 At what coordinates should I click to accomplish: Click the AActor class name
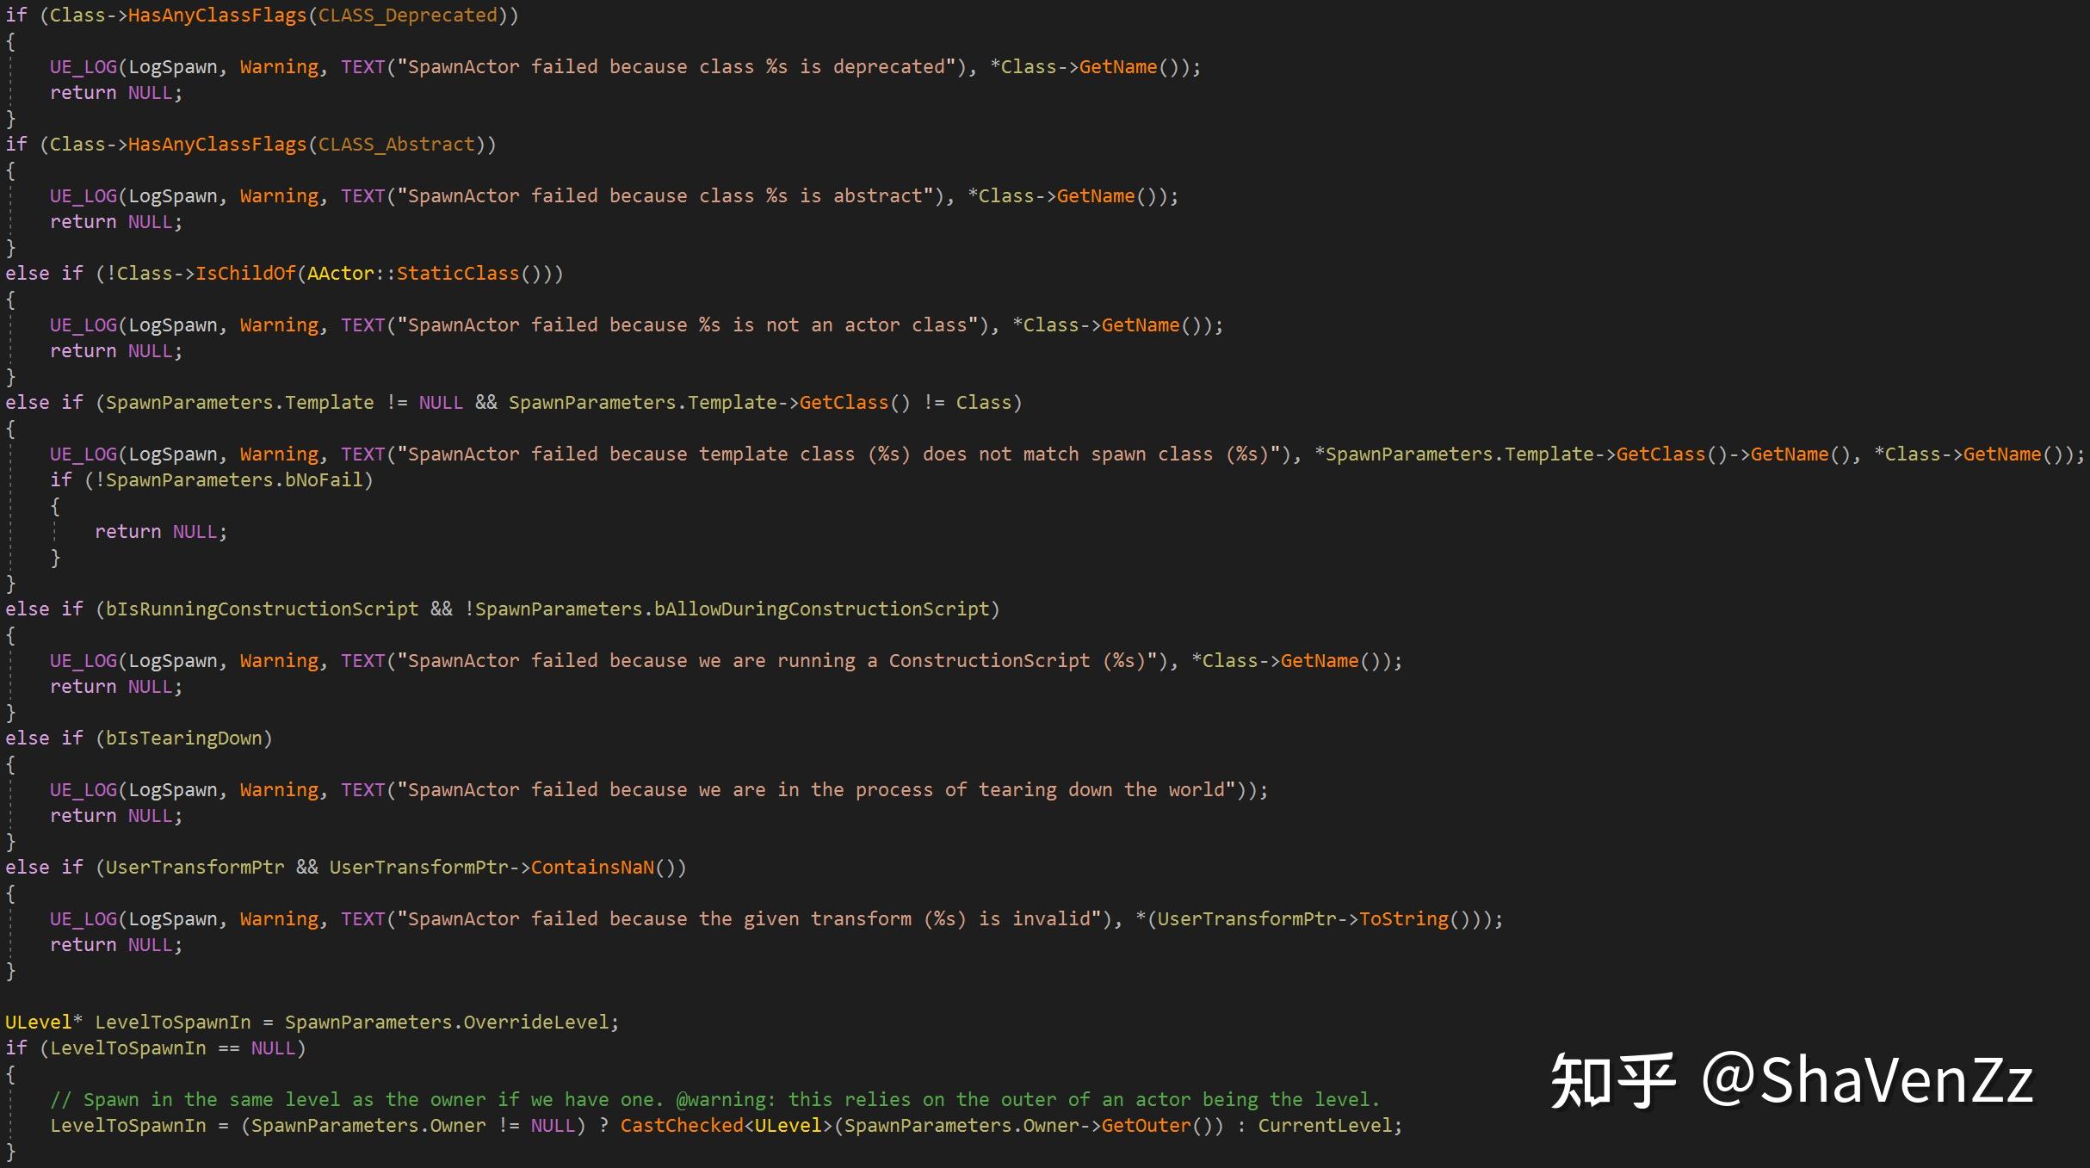340,274
